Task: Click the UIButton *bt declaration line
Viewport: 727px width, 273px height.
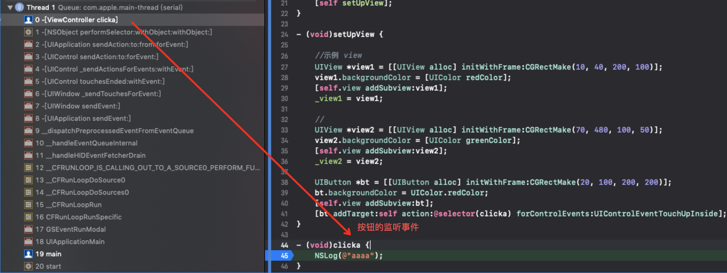Action: pos(493,182)
